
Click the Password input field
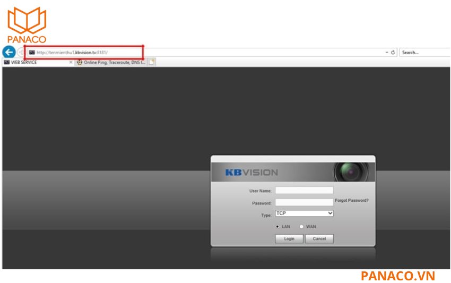[x=304, y=202]
